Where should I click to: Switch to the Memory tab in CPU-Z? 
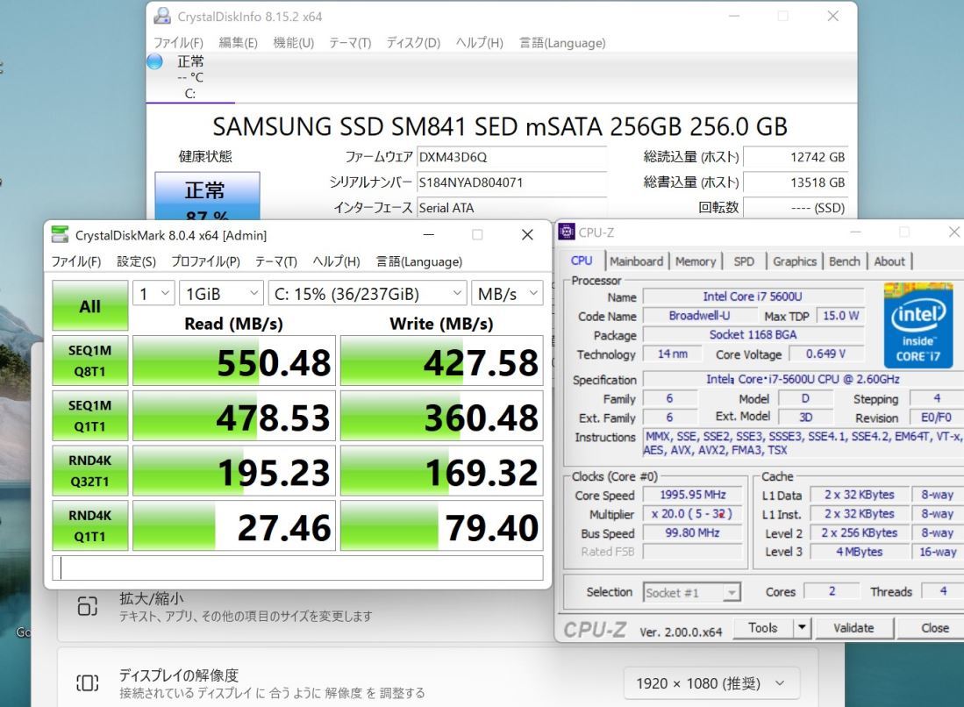click(696, 261)
